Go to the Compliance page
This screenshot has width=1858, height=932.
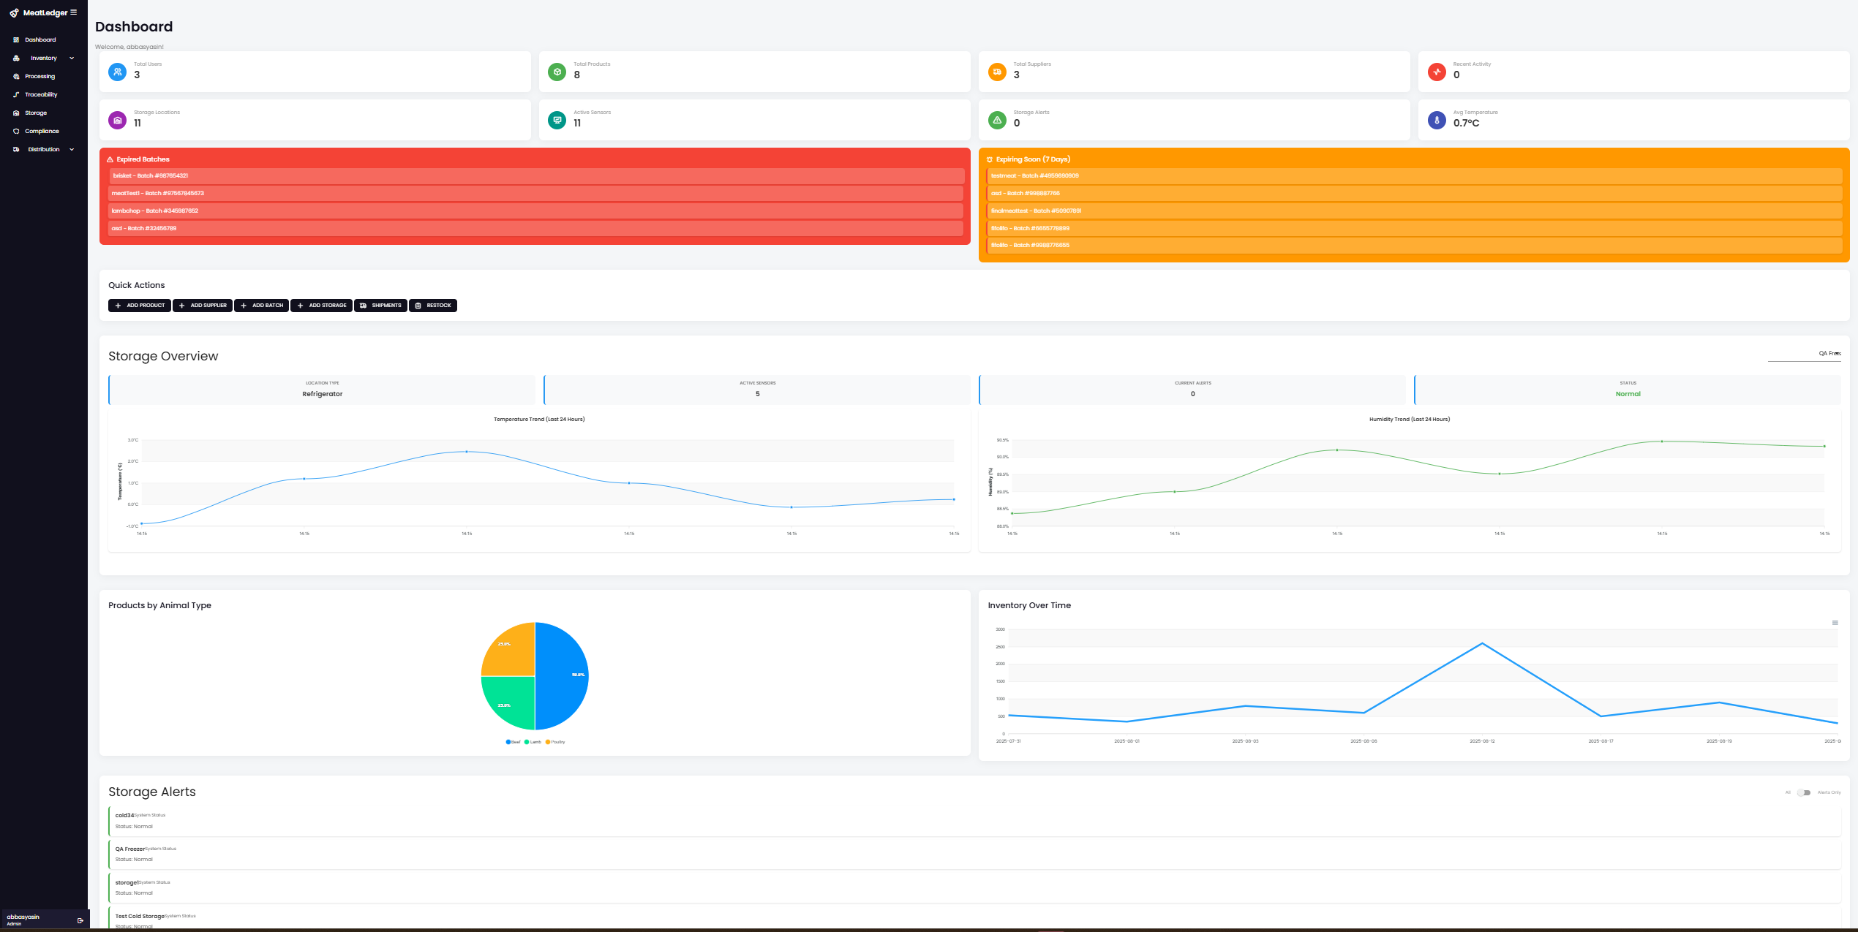[x=42, y=131]
